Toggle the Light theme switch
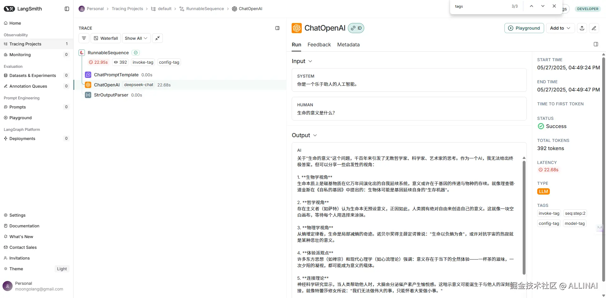Image resolution: width=606 pixels, height=298 pixels. click(62, 269)
